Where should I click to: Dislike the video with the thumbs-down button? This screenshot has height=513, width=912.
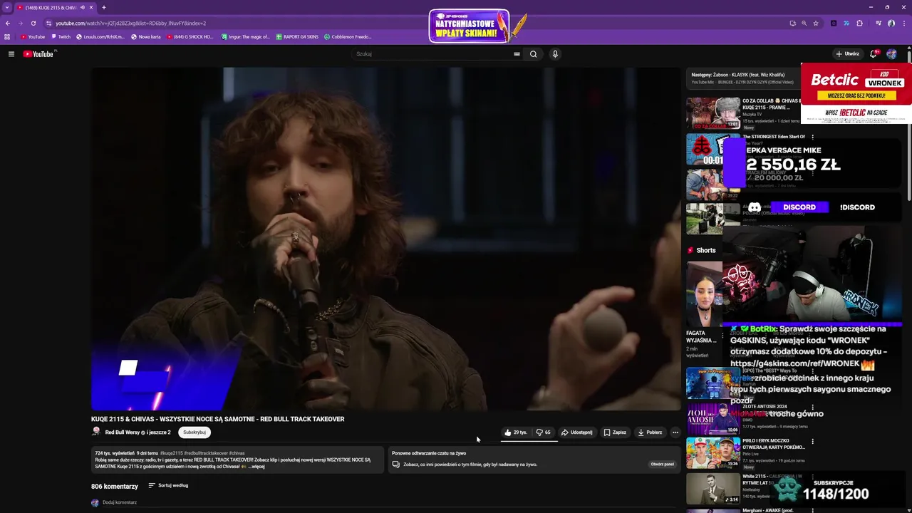[544, 432]
